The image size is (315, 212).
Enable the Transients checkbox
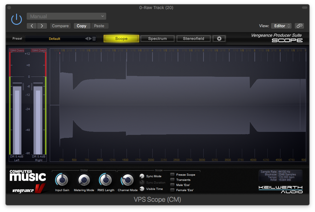172,180
